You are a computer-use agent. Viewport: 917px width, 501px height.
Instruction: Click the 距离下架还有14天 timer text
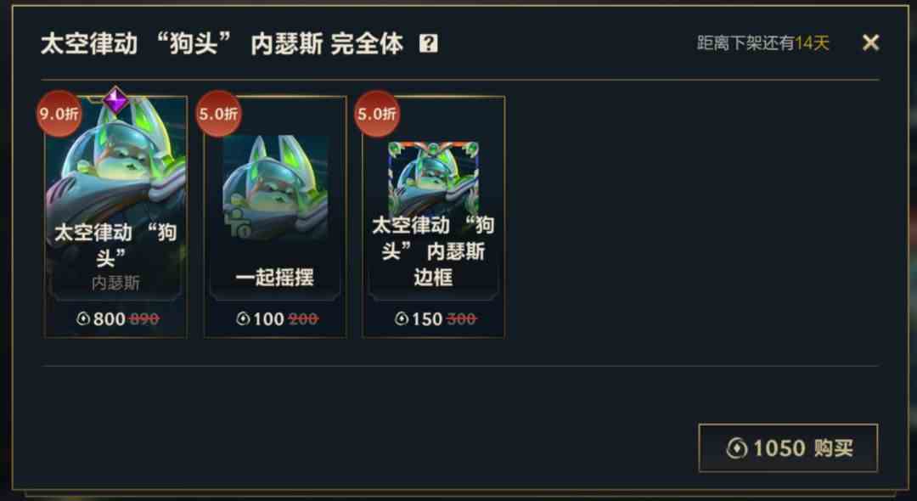point(763,43)
